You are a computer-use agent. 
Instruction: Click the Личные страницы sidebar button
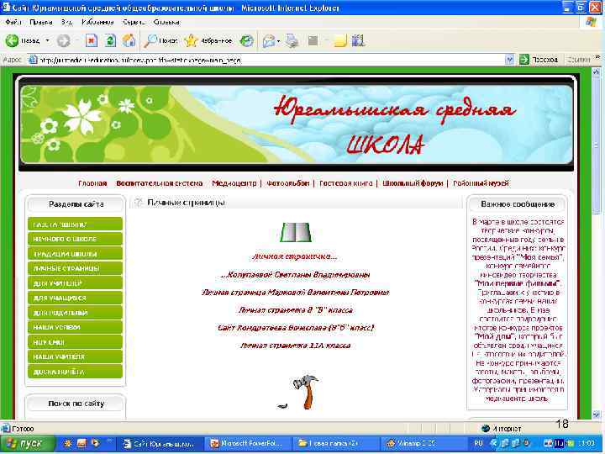pos(76,268)
